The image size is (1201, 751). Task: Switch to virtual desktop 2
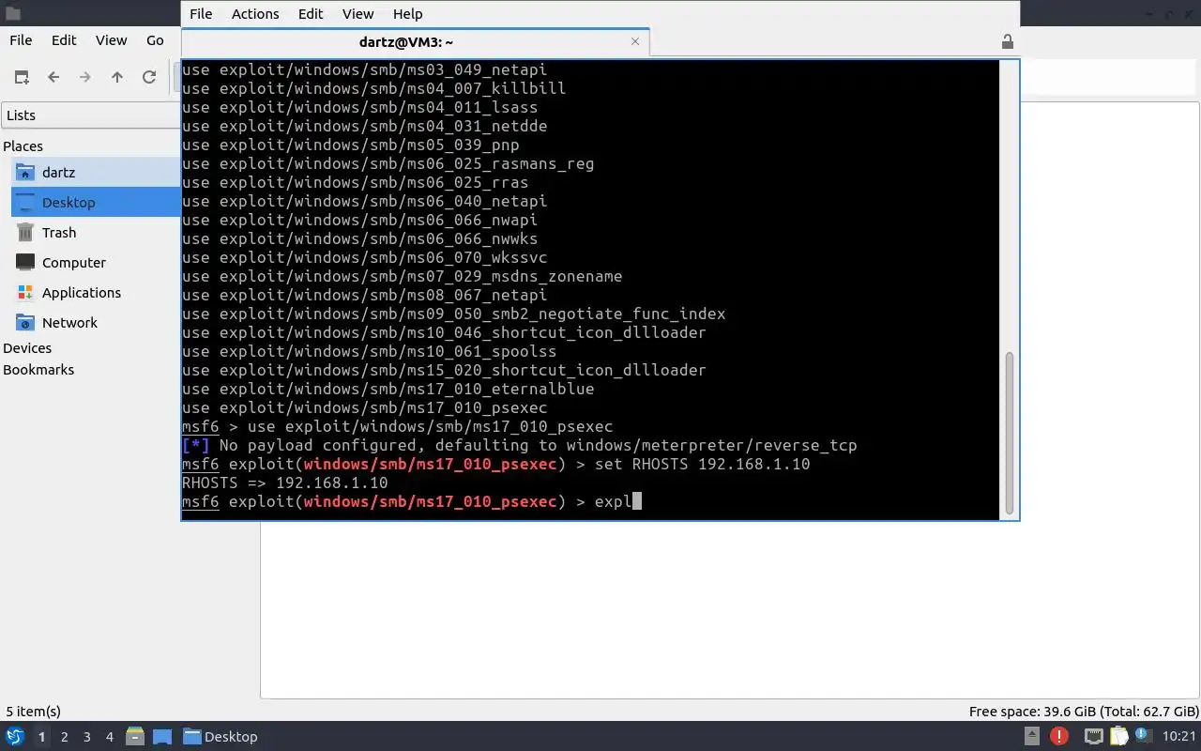(x=64, y=737)
